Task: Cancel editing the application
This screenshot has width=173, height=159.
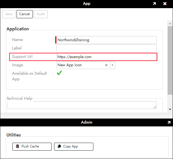Action: pyautogui.click(x=25, y=14)
